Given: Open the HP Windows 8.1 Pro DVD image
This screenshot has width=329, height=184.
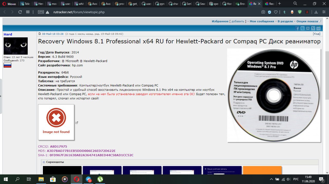Looking at the screenshot, I should (x=274, y=95).
